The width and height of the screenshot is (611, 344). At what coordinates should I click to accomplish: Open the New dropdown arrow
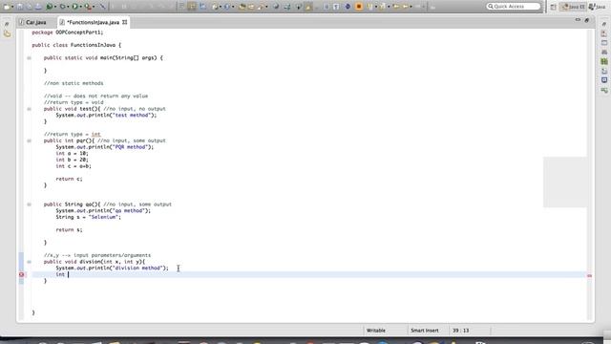[x=12, y=7]
